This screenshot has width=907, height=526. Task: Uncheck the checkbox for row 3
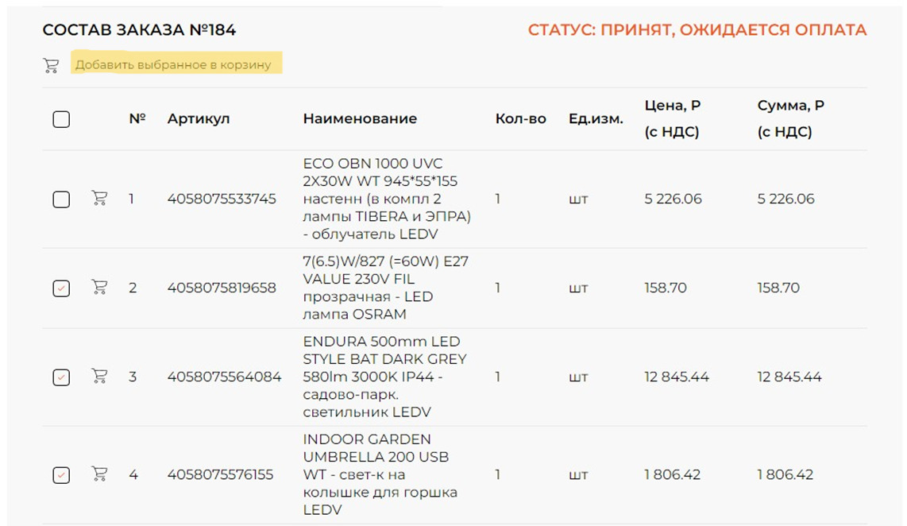point(61,377)
